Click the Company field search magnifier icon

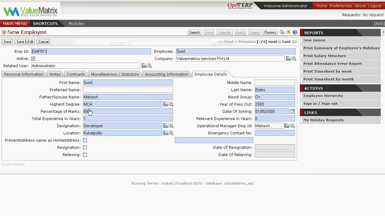click(294, 58)
